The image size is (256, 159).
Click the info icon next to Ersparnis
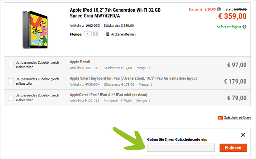pyautogui.click(x=219, y=9)
